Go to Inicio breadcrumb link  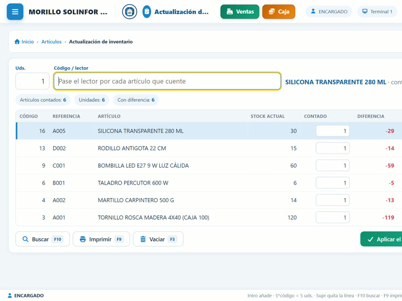[x=28, y=42]
